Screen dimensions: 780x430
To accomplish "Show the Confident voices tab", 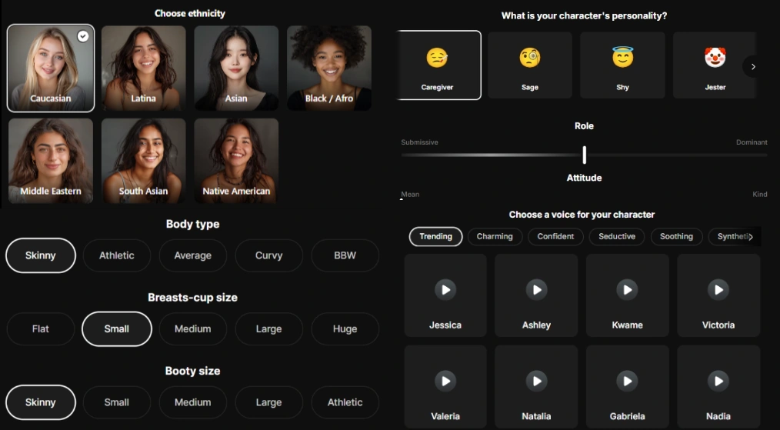I will coord(555,236).
